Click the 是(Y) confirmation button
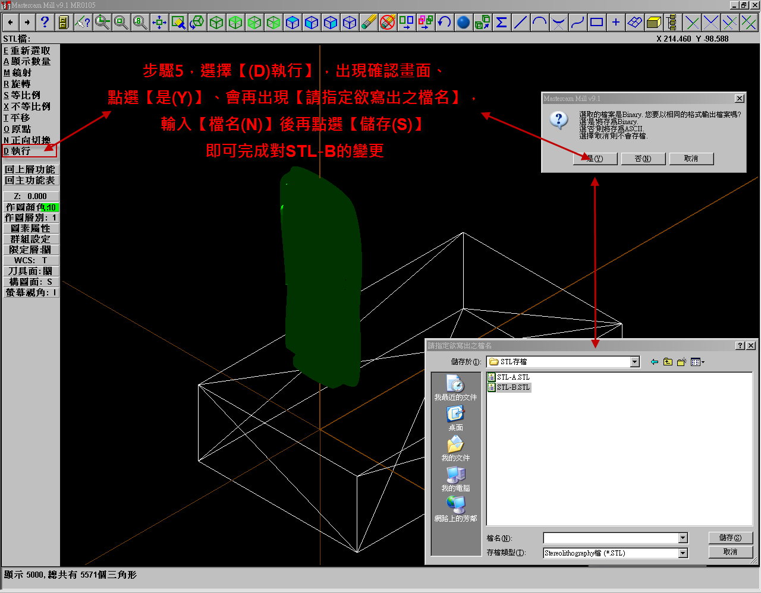The image size is (761, 593). coord(595,159)
